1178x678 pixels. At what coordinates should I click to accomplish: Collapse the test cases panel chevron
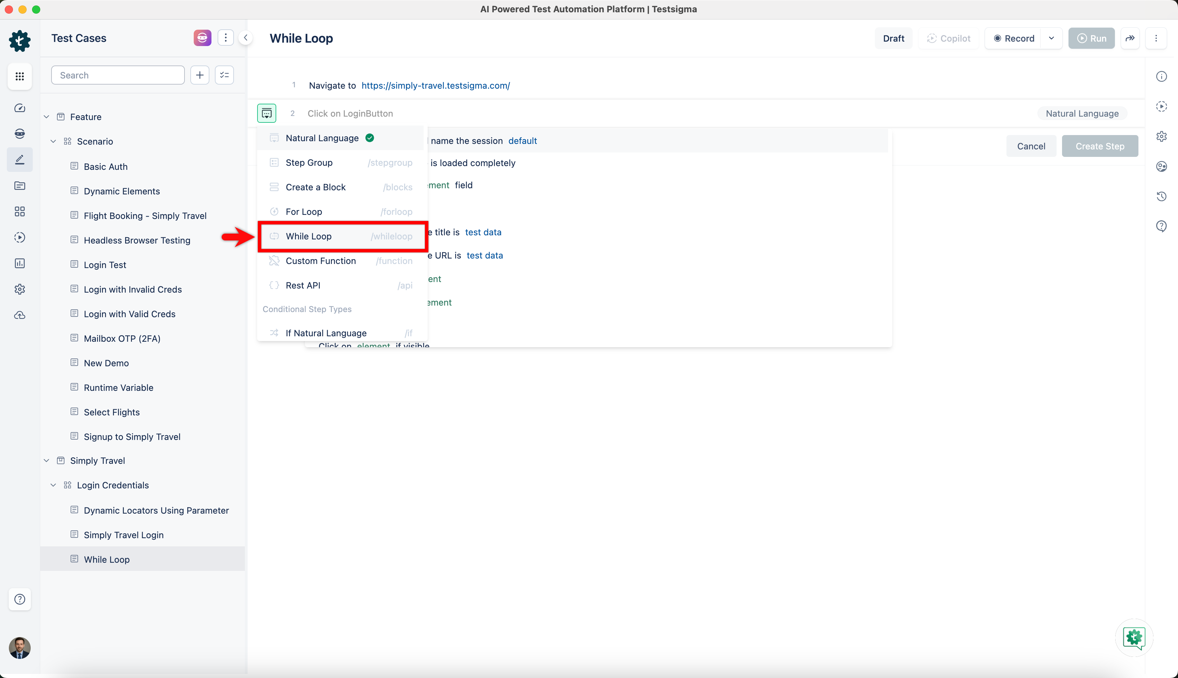(245, 38)
